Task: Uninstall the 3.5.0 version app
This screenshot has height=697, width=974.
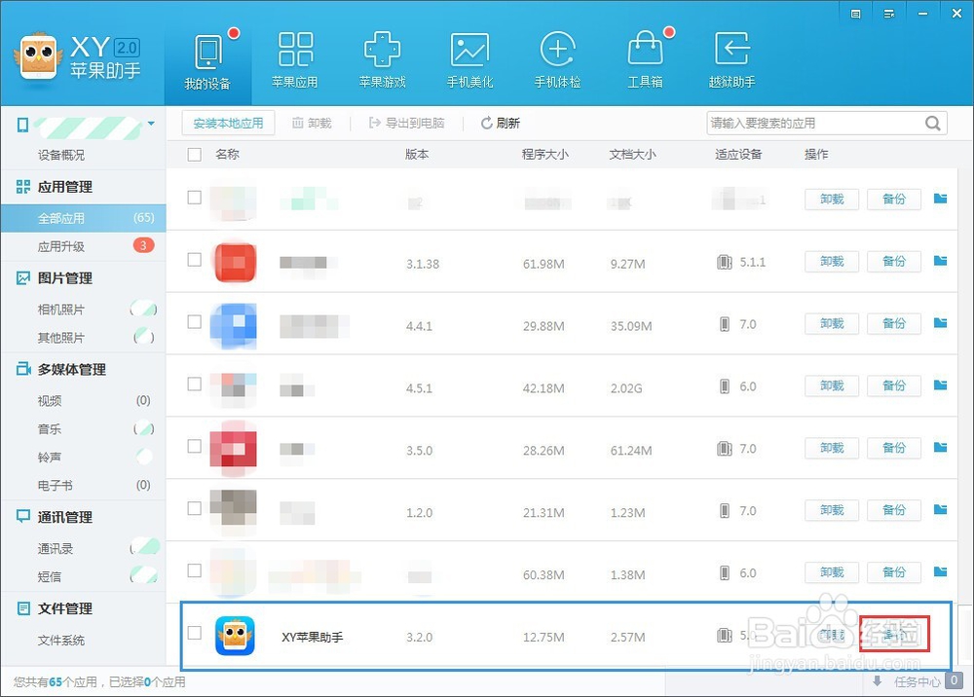Action: click(832, 448)
